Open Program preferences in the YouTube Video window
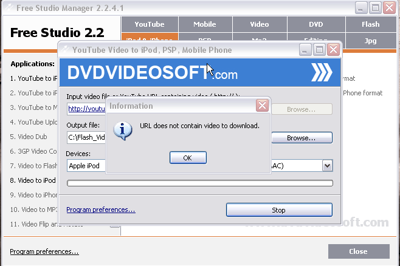 (x=101, y=210)
